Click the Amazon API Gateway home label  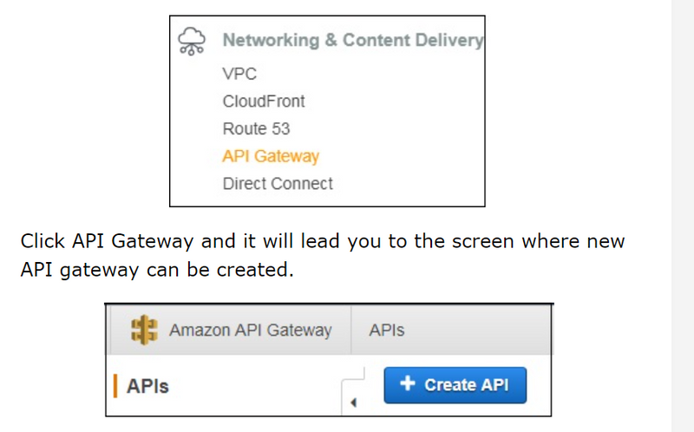click(250, 331)
